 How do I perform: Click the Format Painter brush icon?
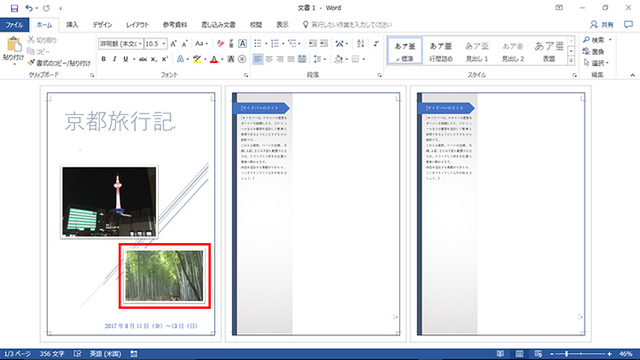(x=32, y=62)
